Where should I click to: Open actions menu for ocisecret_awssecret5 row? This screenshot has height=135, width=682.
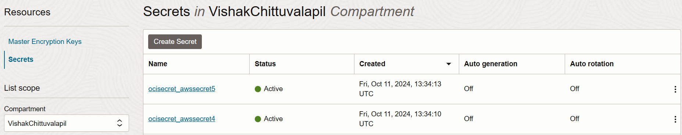(675, 89)
